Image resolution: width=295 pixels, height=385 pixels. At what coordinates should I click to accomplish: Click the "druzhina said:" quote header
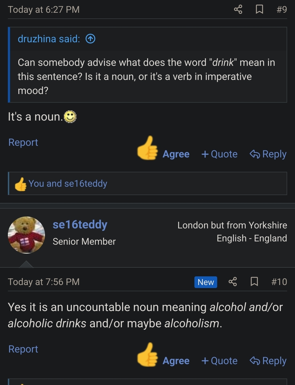coord(49,39)
